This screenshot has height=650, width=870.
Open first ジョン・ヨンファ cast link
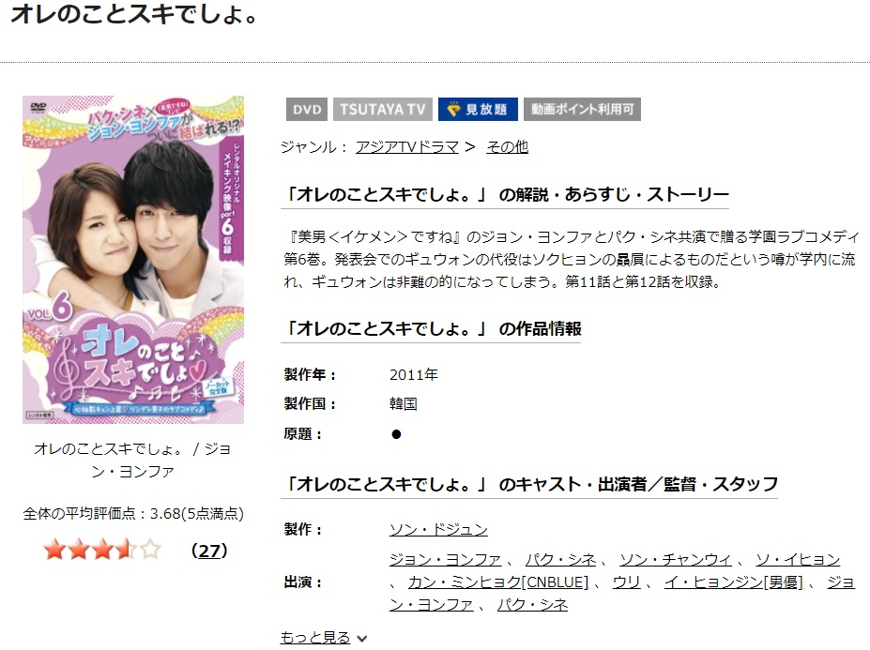coord(445,560)
